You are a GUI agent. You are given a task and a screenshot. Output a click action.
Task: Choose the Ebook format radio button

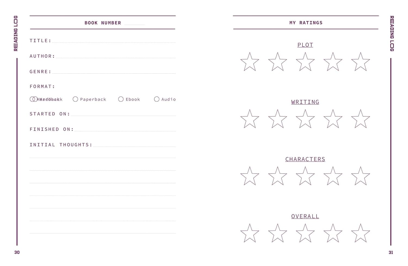coord(121,99)
